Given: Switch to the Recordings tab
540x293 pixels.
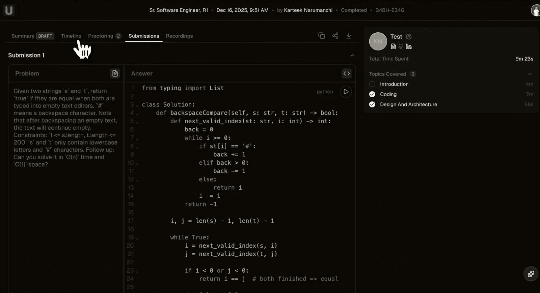Looking at the screenshot, I should point(179,36).
